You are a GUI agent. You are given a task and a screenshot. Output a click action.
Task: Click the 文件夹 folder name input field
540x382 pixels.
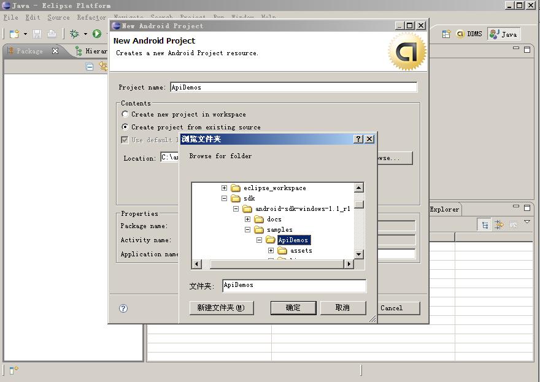[x=294, y=286]
